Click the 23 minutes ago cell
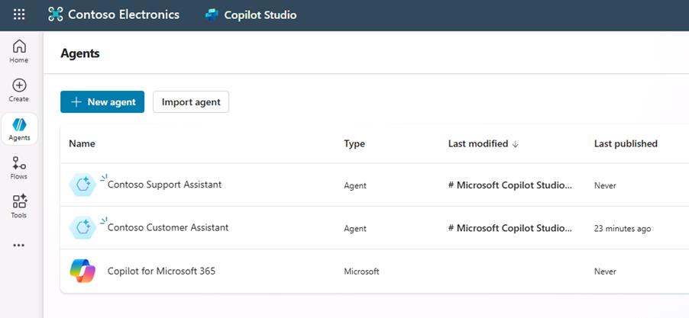The image size is (689, 318). 623,229
